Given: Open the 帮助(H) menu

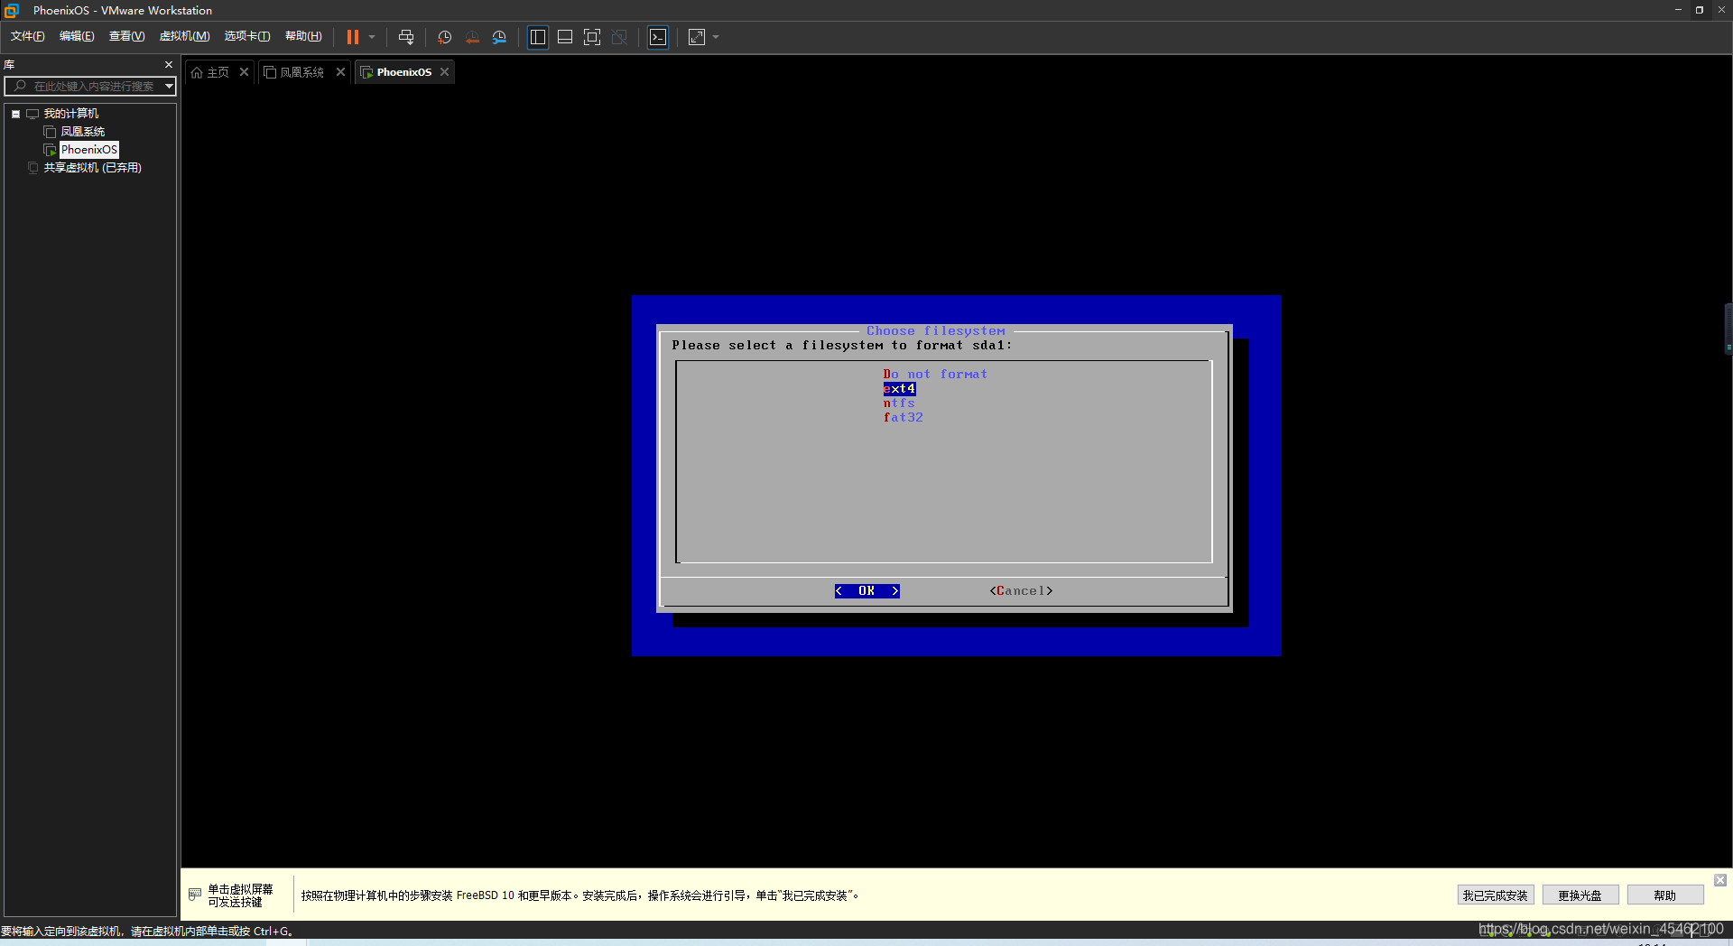Looking at the screenshot, I should (x=303, y=36).
